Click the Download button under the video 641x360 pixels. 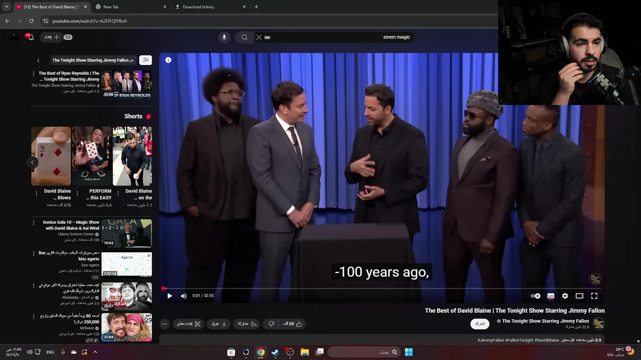(x=219, y=324)
